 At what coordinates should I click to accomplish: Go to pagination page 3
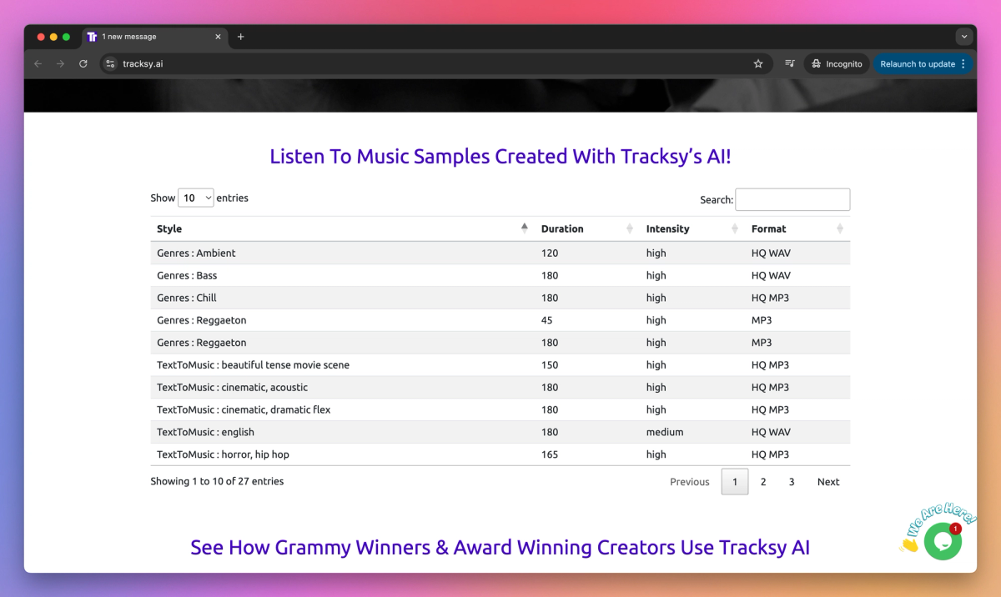click(x=792, y=482)
